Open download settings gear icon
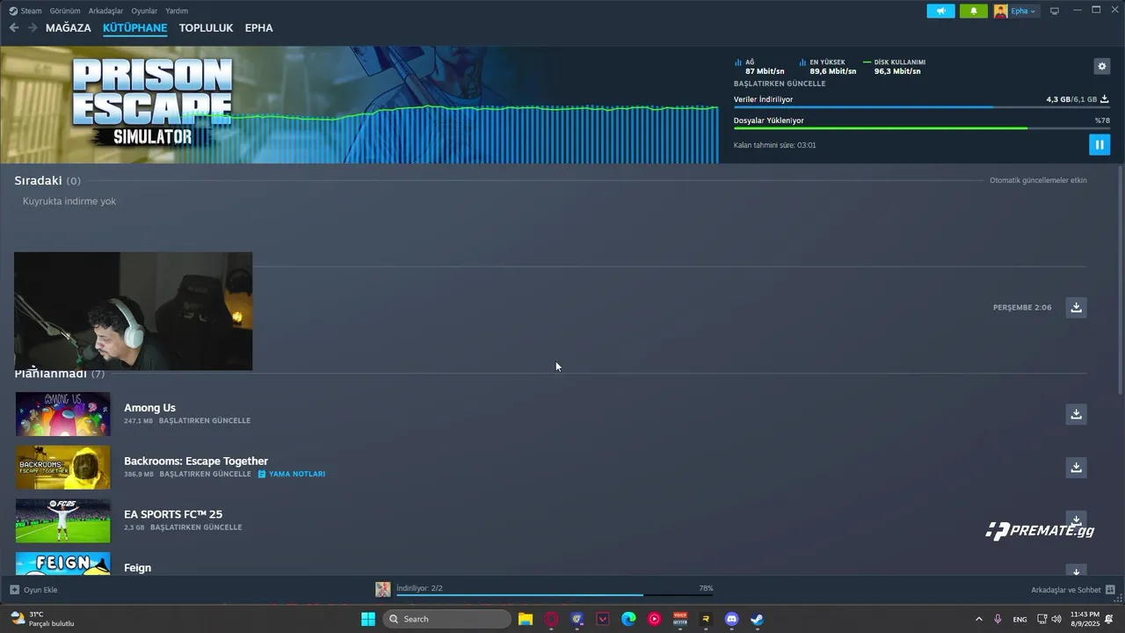The height and width of the screenshot is (633, 1125). coord(1101,66)
